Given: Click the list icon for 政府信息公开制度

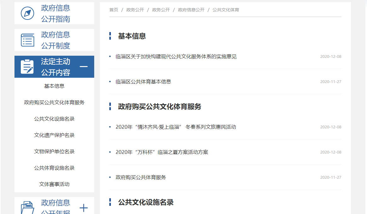Looking at the screenshot, I should pyautogui.click(x=27, y=40).
